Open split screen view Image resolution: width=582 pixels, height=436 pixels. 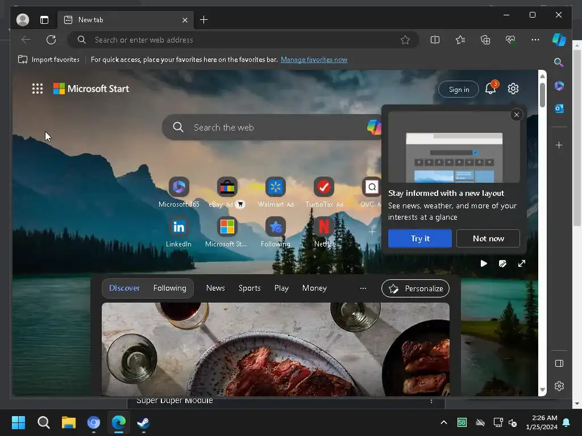click(x=435, y=40)
